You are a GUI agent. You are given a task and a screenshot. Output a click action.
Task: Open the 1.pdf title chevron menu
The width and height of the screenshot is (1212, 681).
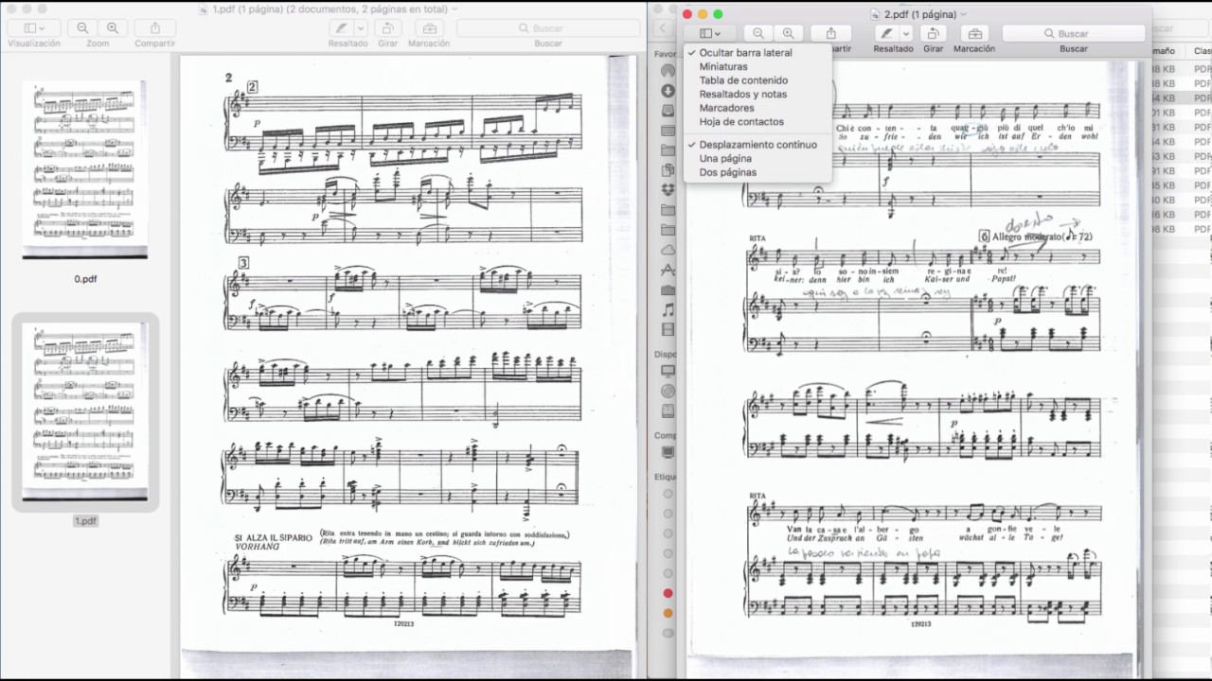tap(455, 9)
